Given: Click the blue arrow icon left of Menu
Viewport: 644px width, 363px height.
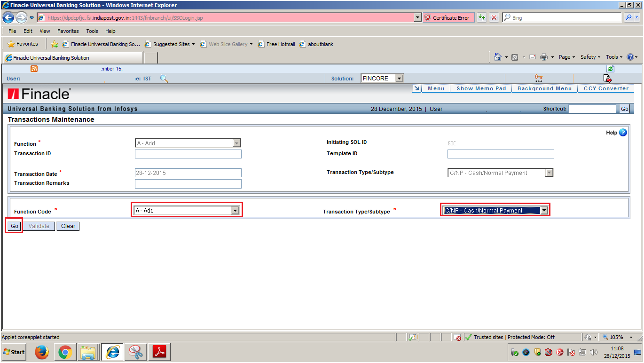Looking at the screenshot, I should 416,88.
